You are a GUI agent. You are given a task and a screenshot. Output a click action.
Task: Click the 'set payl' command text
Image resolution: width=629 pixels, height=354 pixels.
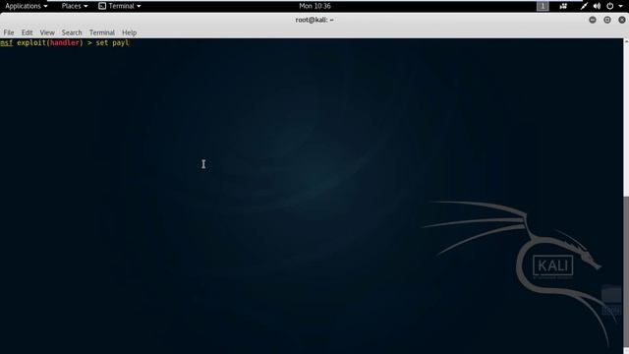click(x=112, y=42)
